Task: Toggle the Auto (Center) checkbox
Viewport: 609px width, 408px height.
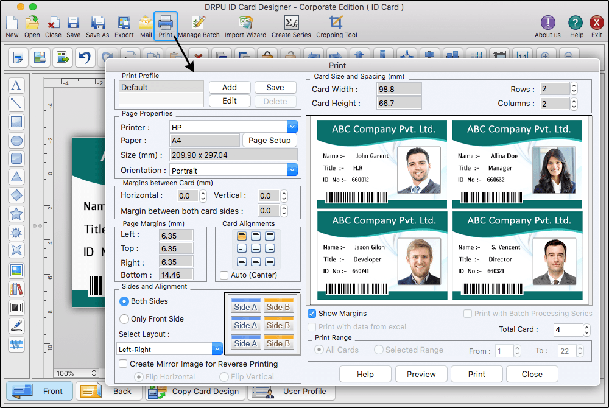Action: [x=224, y=275]
